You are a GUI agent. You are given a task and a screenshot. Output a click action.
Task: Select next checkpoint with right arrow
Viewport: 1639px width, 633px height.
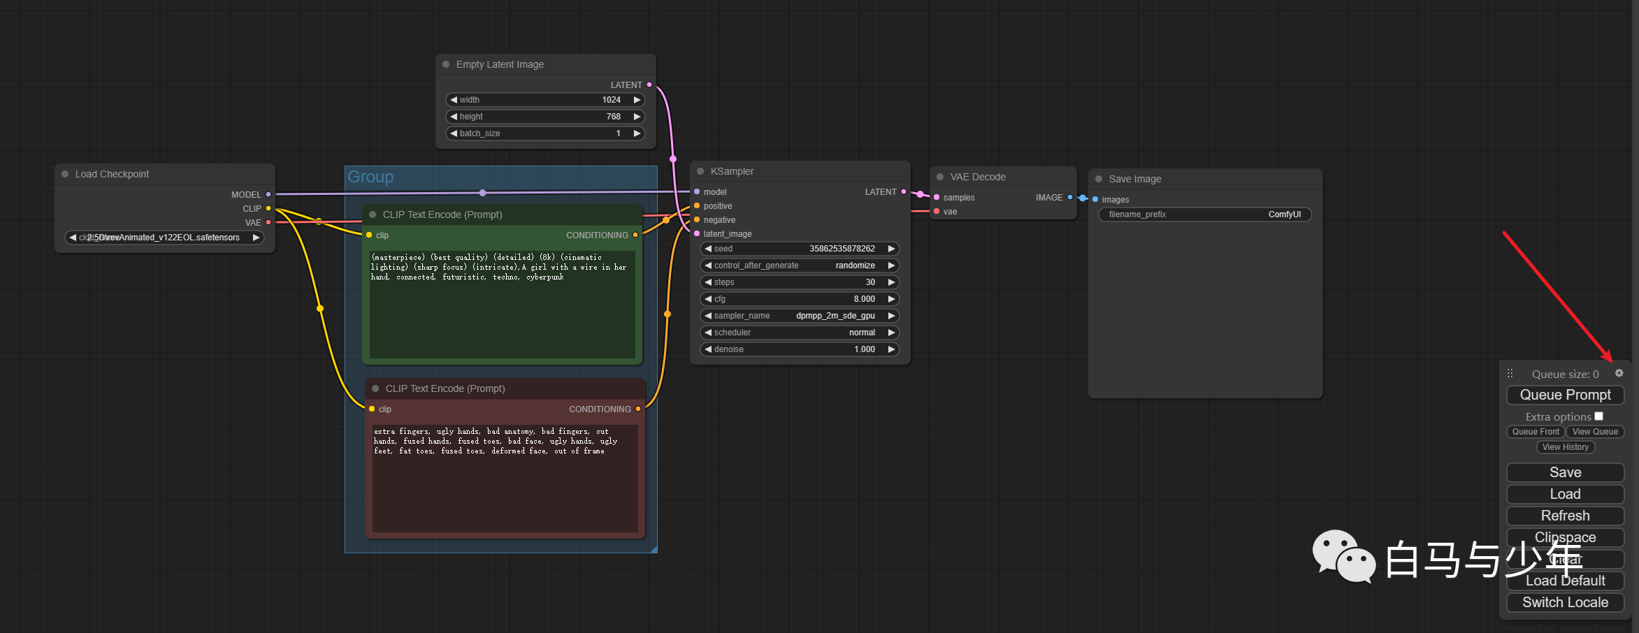[256, 238]
